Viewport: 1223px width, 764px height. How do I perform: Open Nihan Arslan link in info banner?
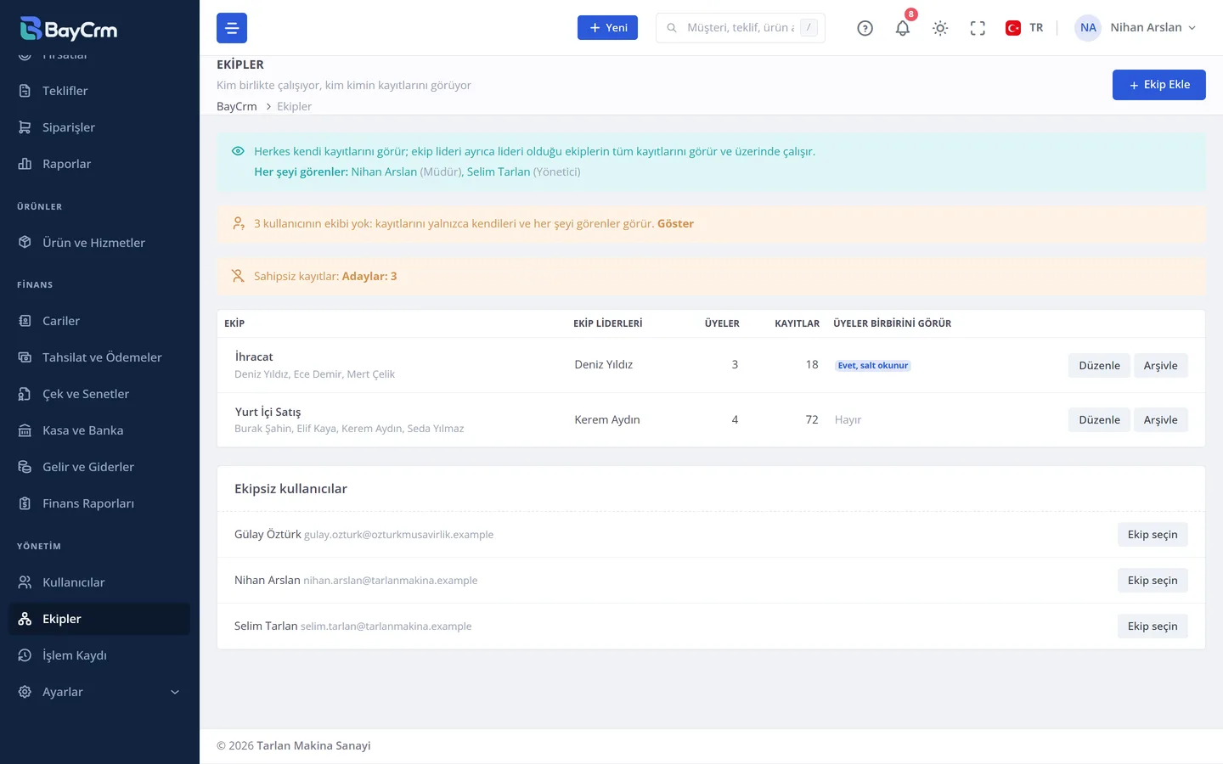[384, 171]
